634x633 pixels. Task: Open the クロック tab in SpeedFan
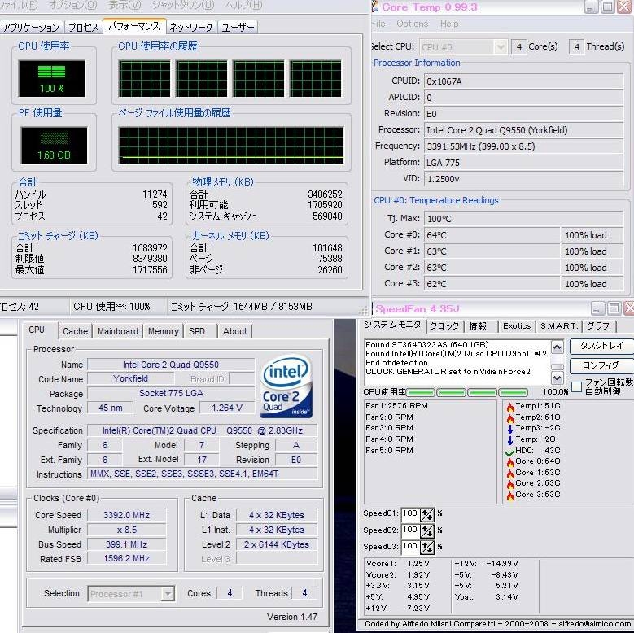[x=444, y=325]
